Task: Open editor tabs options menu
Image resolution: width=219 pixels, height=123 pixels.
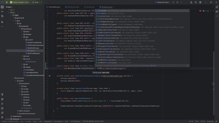Action: point(212,7)
